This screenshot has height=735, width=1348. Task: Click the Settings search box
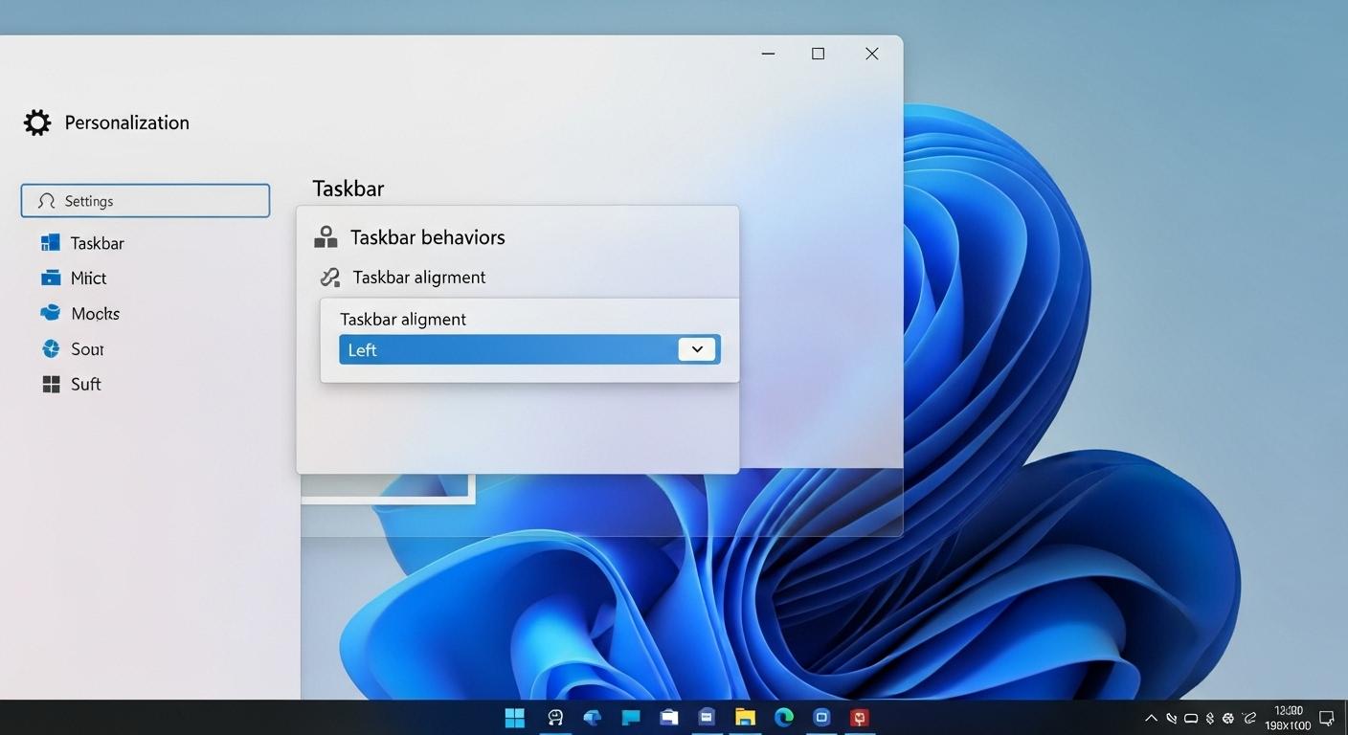[145, 201]
